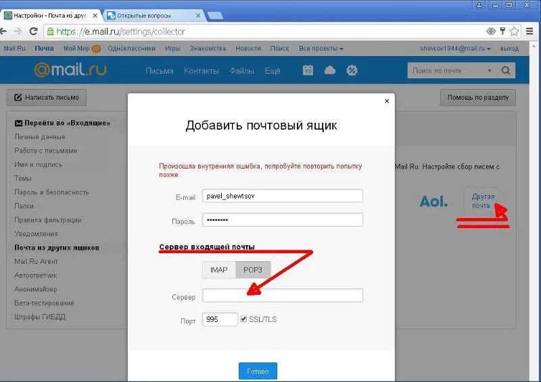Open Штрафы ГИБДД link
Image resolution: width=541 pixels, height=382 pixels.
(x=40, y=317)
